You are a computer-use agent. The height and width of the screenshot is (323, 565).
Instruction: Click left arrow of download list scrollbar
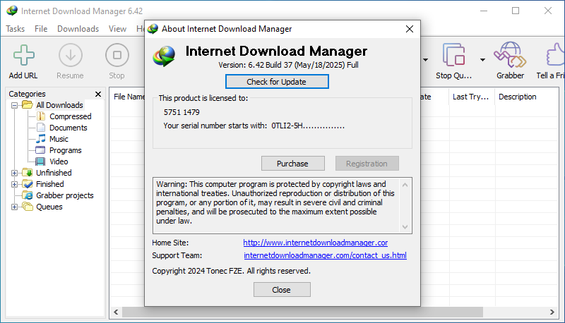click(116, 312)
